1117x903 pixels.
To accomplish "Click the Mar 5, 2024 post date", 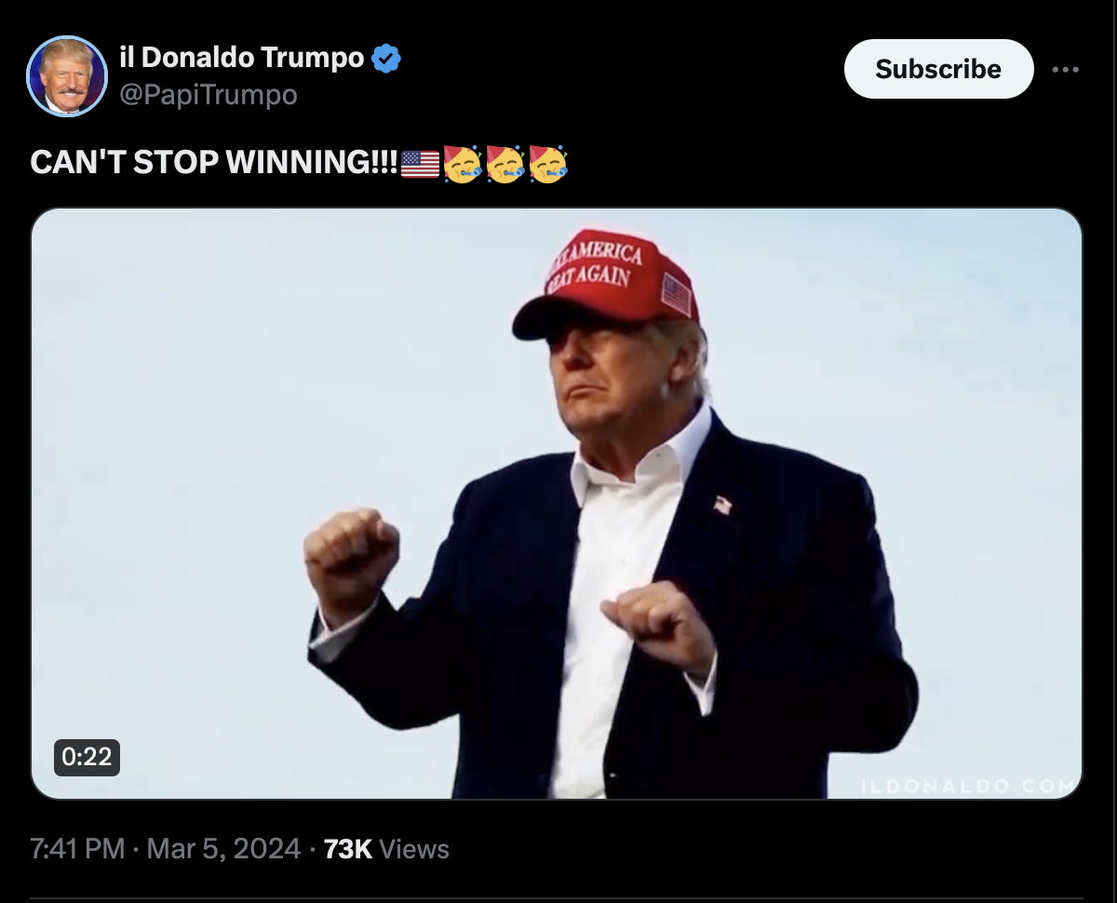I will 223,849.
